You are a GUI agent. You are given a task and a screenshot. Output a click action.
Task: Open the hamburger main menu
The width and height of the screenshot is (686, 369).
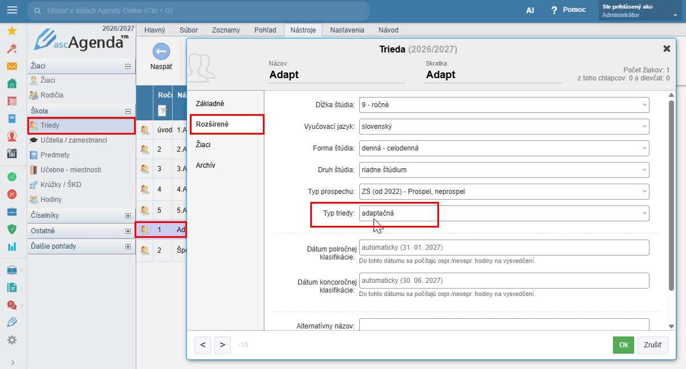click(11, 10)
